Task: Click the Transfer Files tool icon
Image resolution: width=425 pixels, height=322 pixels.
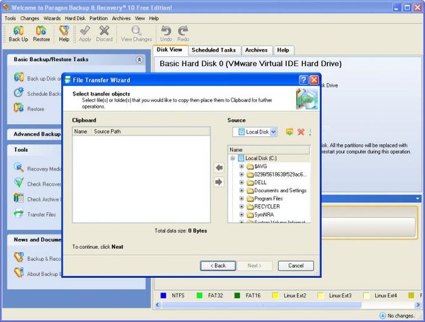Action: click(x=19, y=213)
